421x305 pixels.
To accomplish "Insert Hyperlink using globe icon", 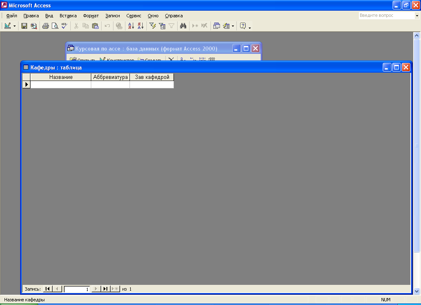I will pyautogui.click(x=119, y=26).
